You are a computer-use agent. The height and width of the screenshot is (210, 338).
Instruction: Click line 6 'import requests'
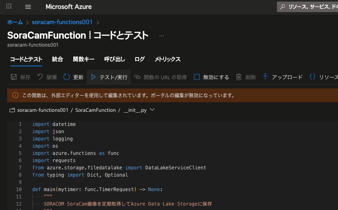(54, 161)
